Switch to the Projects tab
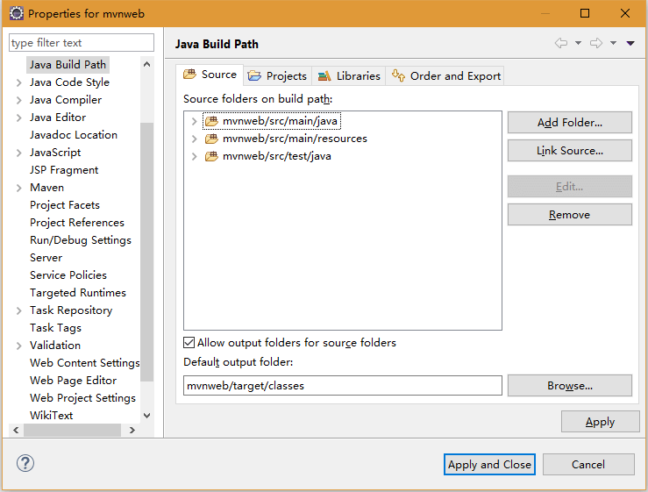This screenshot has width=648, height=492. coord(277,76)
